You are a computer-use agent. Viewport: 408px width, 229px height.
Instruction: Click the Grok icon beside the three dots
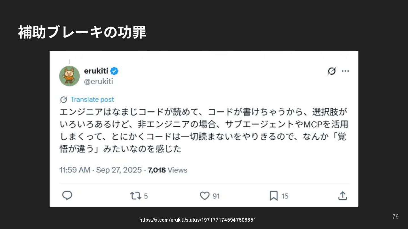tap(331, 71)
